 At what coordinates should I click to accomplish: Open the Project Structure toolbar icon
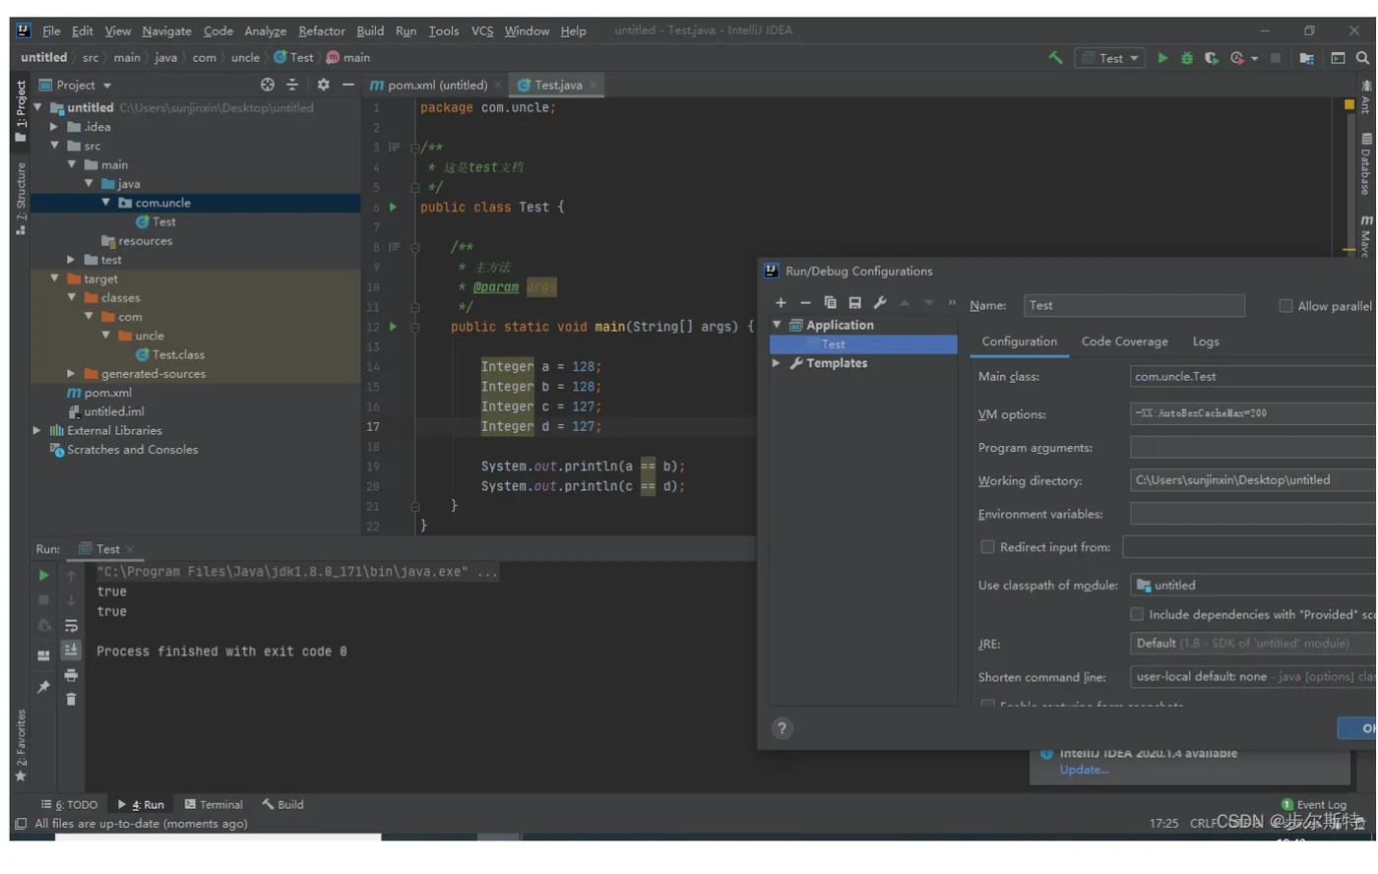1306,58
